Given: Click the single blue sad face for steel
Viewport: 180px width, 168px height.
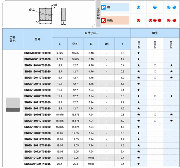Looking at the screenshot, I should [155, 7].
